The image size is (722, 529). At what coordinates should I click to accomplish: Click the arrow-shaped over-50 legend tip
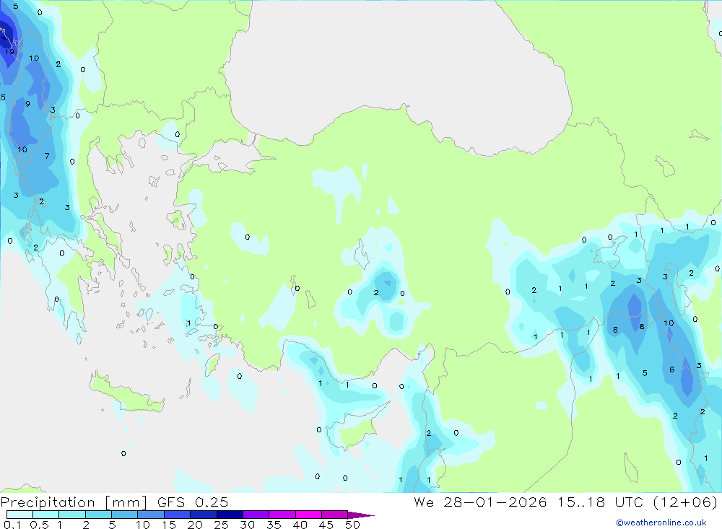(x=360, y=515)
